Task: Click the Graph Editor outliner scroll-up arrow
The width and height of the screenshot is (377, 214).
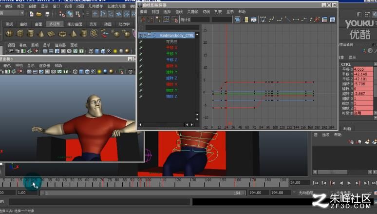Action: 197,35
